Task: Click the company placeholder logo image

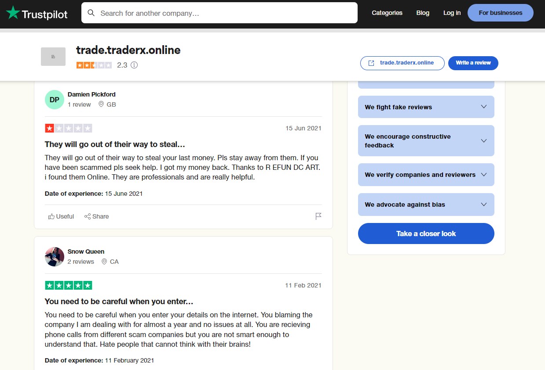Action: click(x=53, y=56)
